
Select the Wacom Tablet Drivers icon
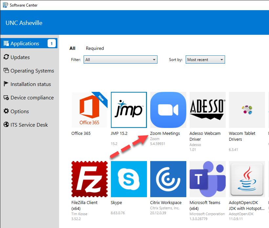tap(247, 110)
